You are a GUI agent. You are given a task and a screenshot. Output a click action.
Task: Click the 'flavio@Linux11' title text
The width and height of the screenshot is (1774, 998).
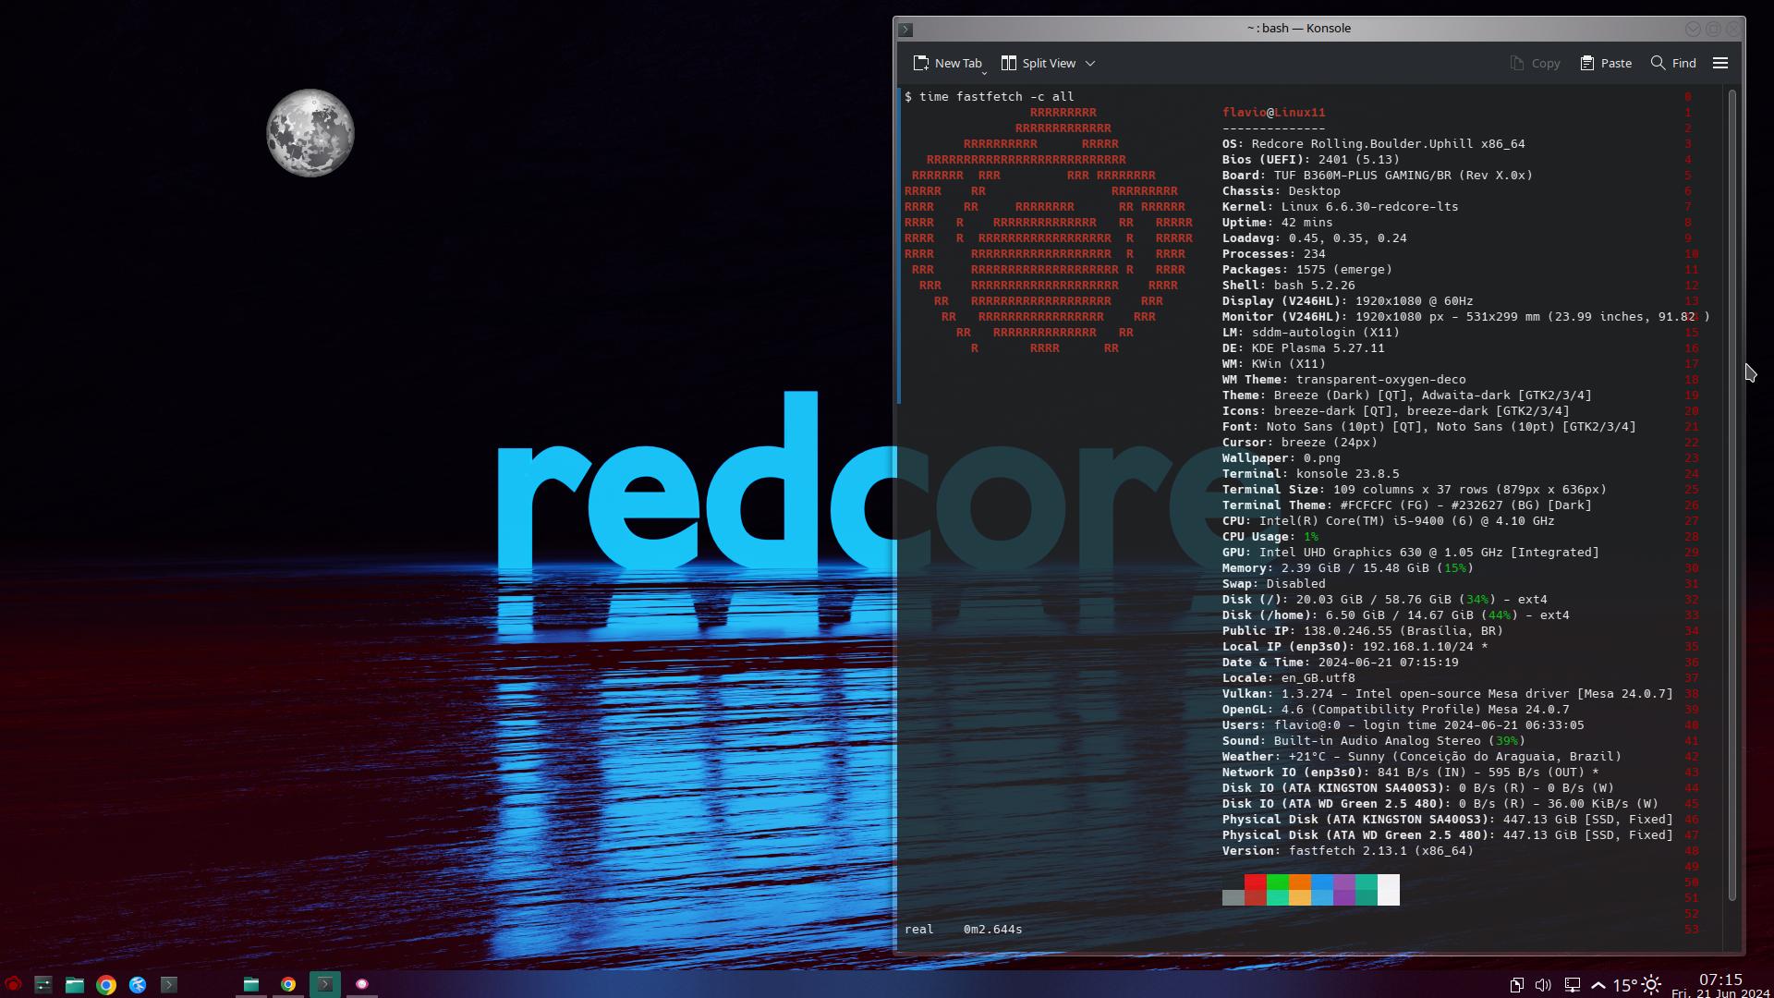(1274, 112)
